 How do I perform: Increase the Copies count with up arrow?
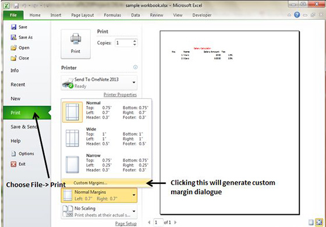pyautogui.click(x=134, y=41)
